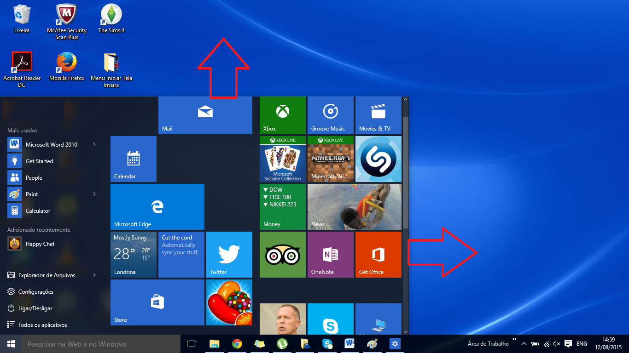Image resolution: width=629 pixels, height=353 pixels.
Task: Switch to Paint on the taskbar
Action: 373,344
